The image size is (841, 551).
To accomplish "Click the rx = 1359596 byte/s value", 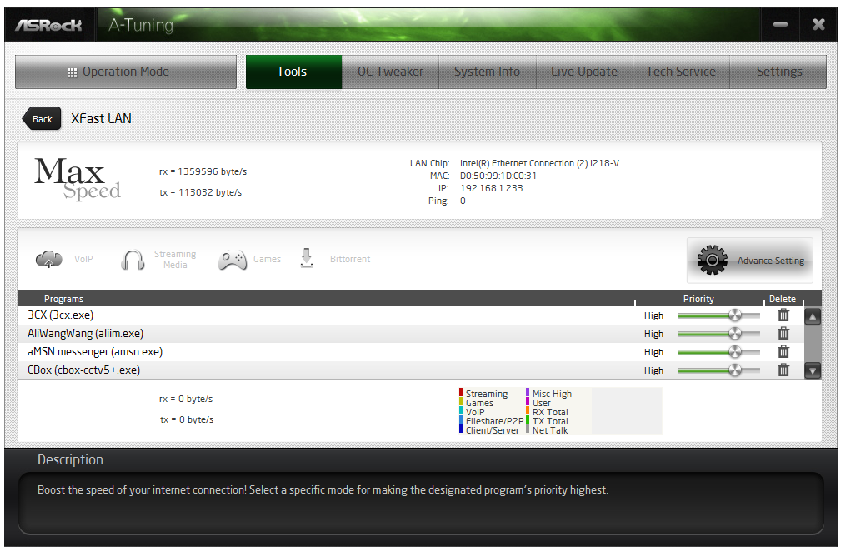I will (203, 172).
